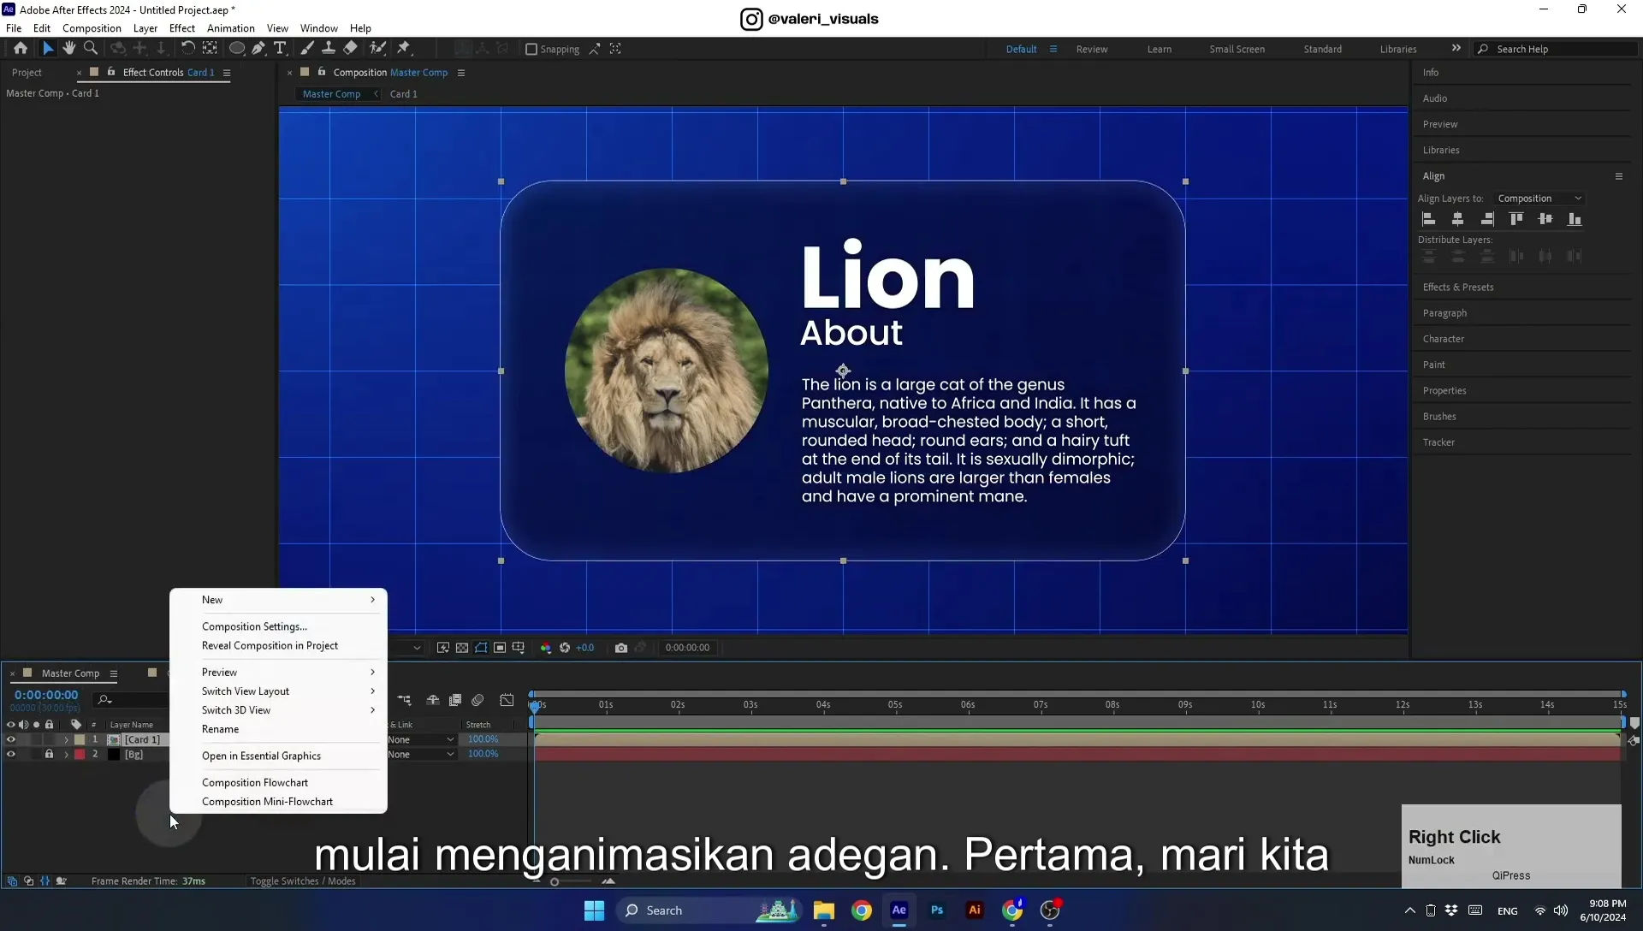Screen dimensions: 1643x931
Task: Select the Pen tool
Action: tap(258, 49)
